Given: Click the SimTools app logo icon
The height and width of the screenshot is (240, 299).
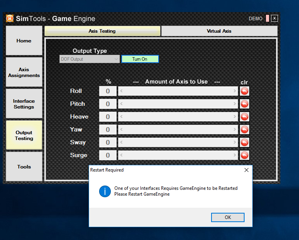Looking at the screenshot, I should pyautogui.click(x=10, y=19).
